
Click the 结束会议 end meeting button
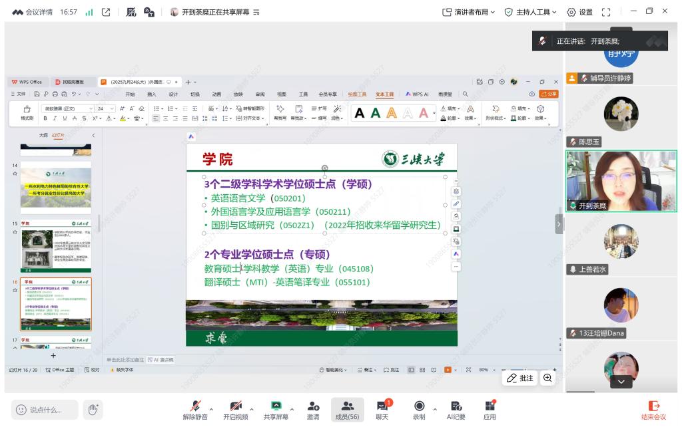(653, 410)
